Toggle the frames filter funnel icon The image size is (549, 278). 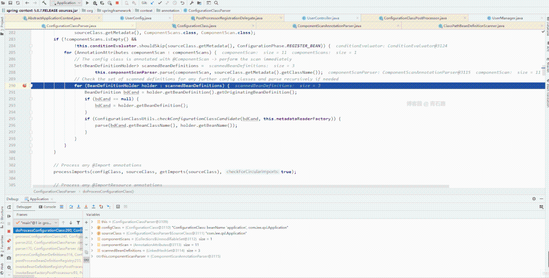coord(78,223)
